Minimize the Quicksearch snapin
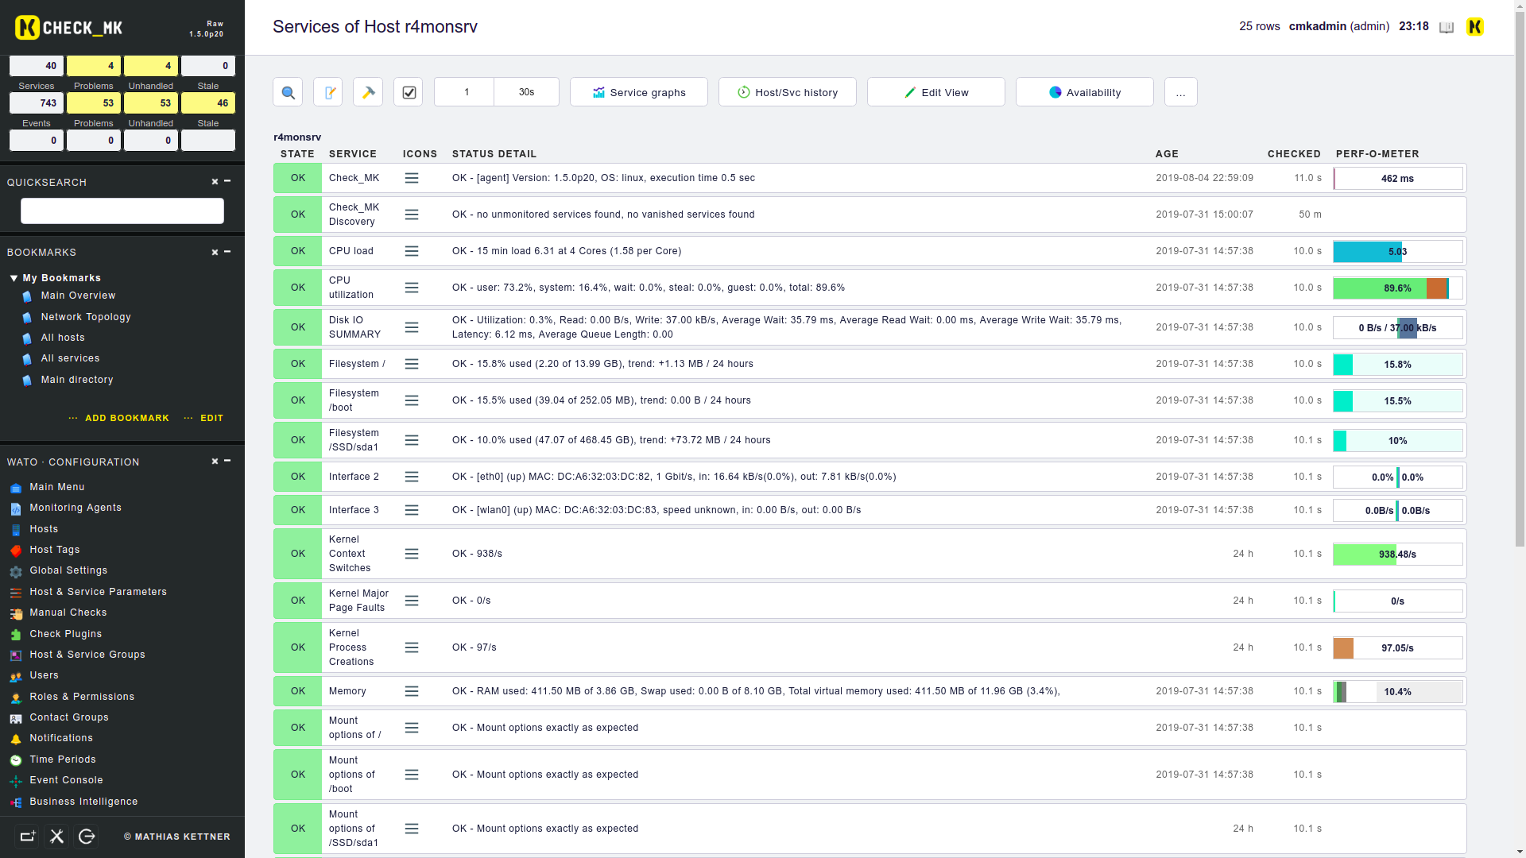The width and height of the screenshot is (1526, 858). (227, 181)
